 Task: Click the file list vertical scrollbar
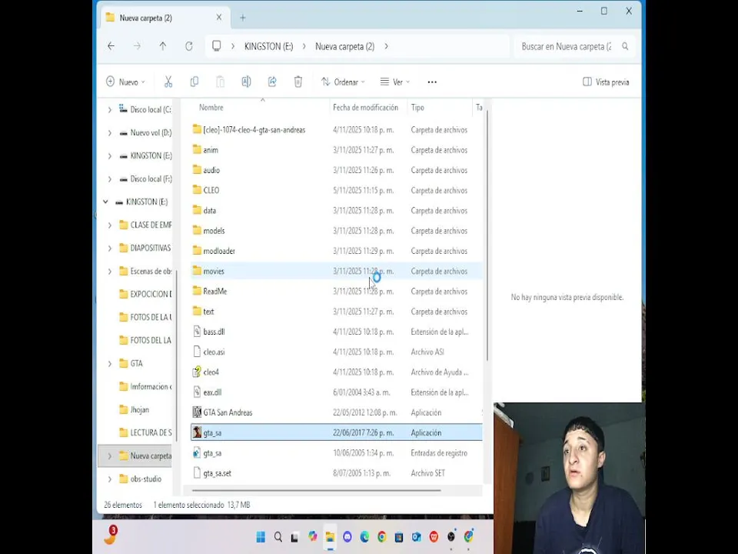pos(487,235)
